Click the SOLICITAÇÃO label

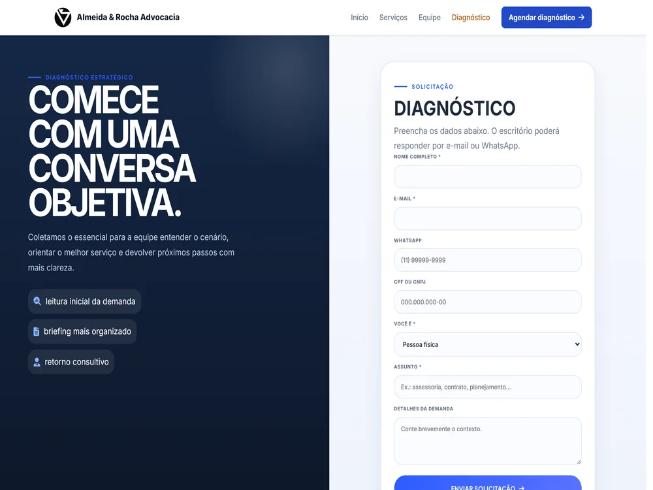(432, 87)
